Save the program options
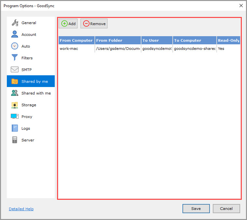This screenshot has width=247, height=220. [196, 209]
